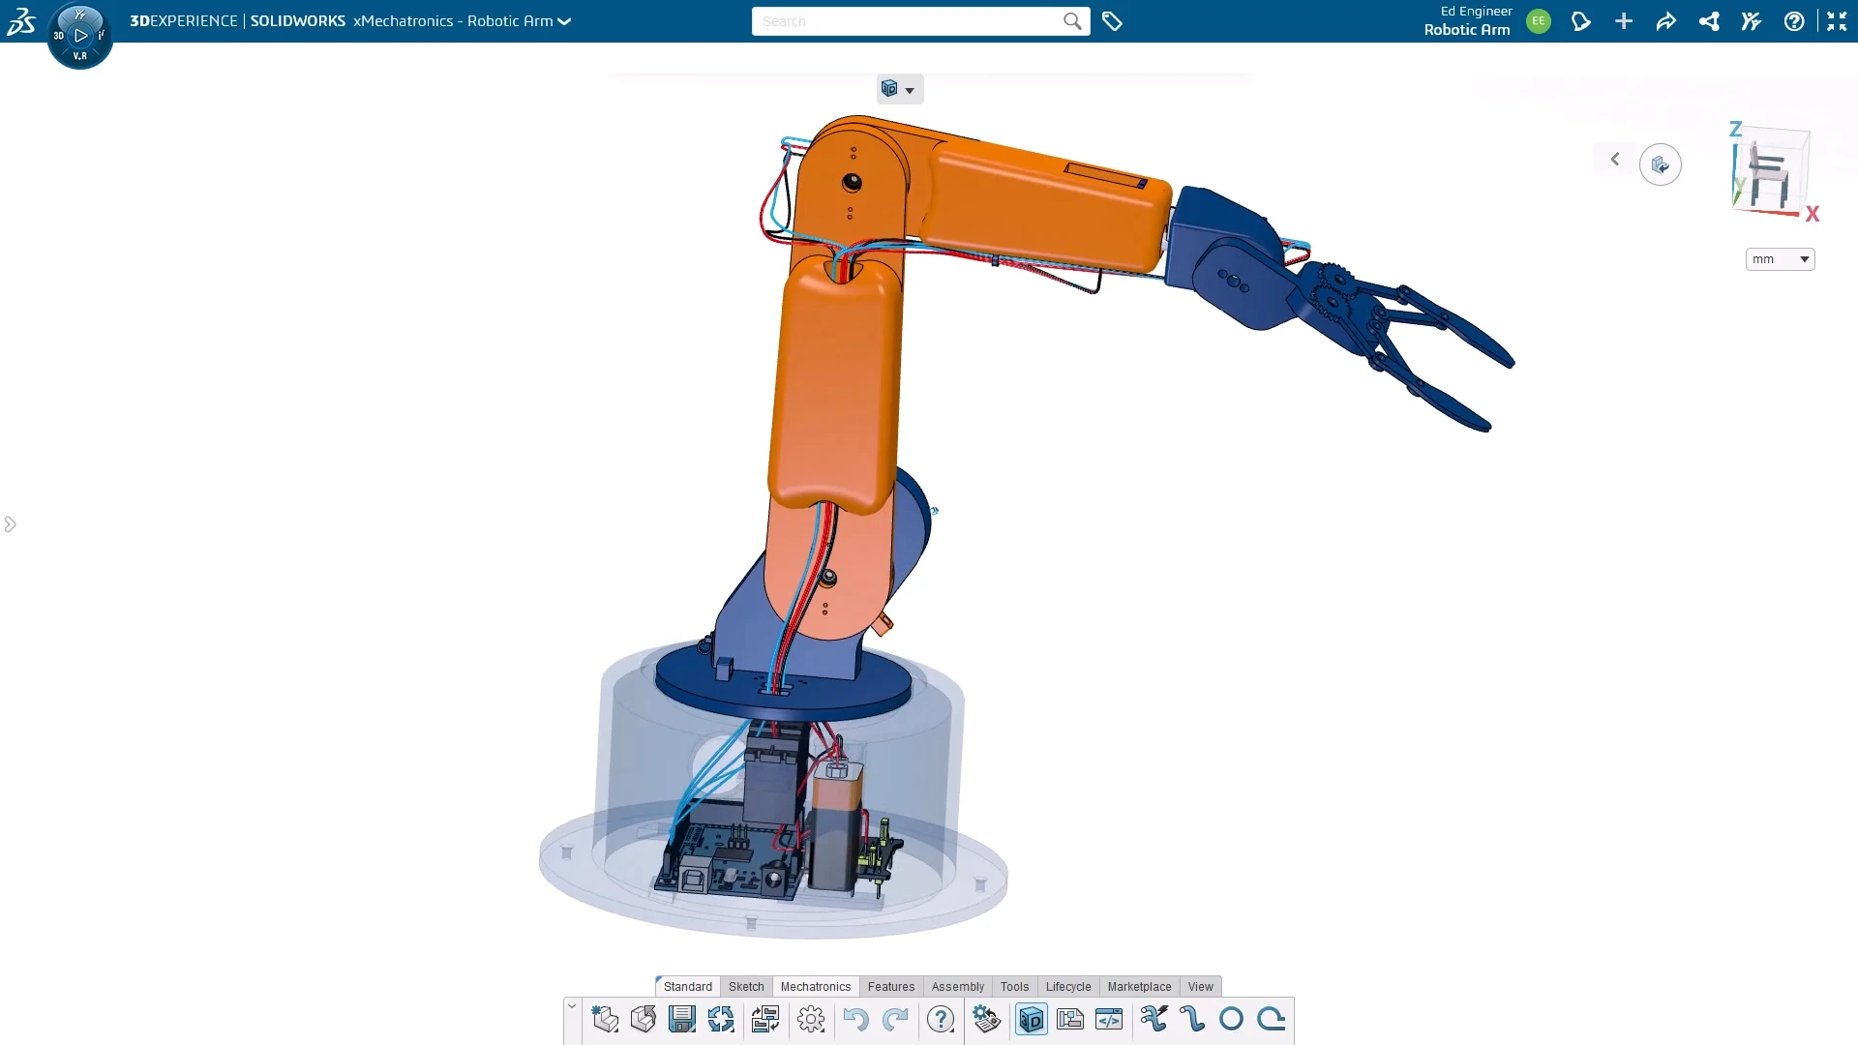Select the Circle tool icon
Image resolution: width=1858 pixels, height=1045 pixels.
[1231, 1019]
